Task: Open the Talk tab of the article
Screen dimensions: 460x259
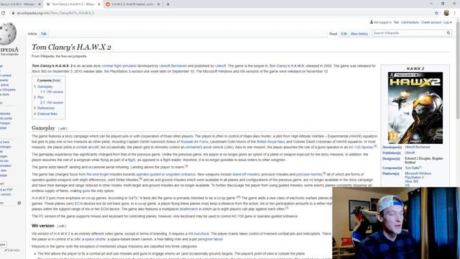Action: 44,34
